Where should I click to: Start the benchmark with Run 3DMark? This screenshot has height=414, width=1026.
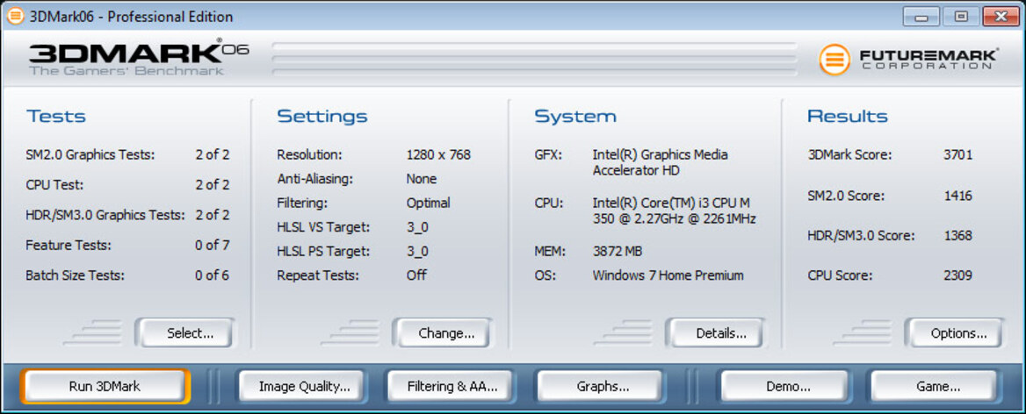(105, 386)
